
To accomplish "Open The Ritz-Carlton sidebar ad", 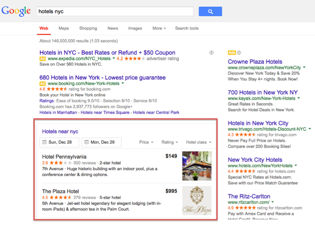I will [249, 196].
